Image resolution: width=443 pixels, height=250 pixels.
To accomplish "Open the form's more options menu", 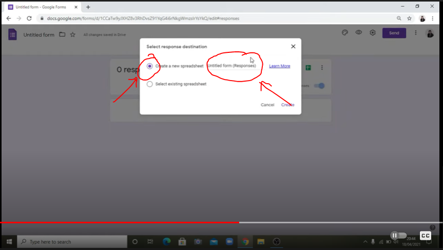I will point(416,33).
